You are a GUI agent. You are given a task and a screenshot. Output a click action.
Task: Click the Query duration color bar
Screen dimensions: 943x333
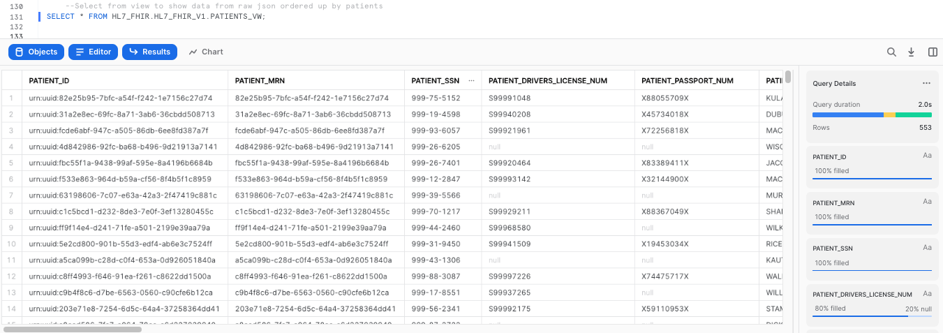click(872, 114)
